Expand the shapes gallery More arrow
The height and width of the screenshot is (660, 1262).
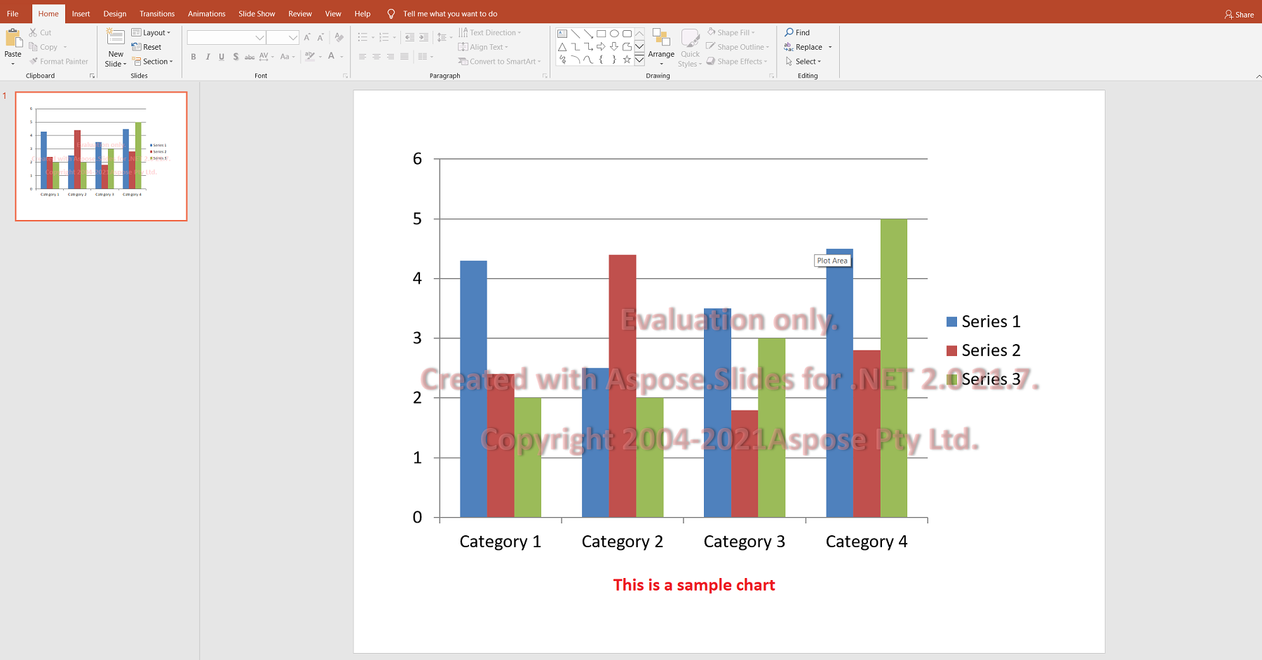pos(639,60)
